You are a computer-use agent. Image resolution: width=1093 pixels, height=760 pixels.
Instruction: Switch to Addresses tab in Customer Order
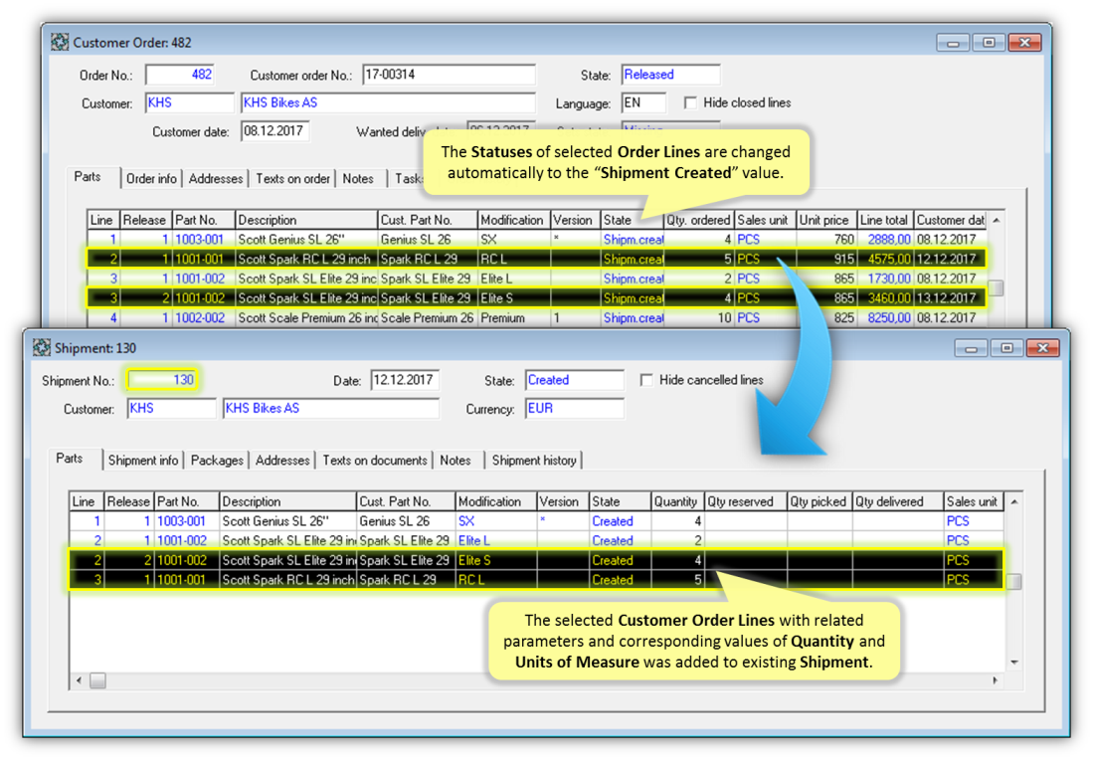tap(216, 178)
